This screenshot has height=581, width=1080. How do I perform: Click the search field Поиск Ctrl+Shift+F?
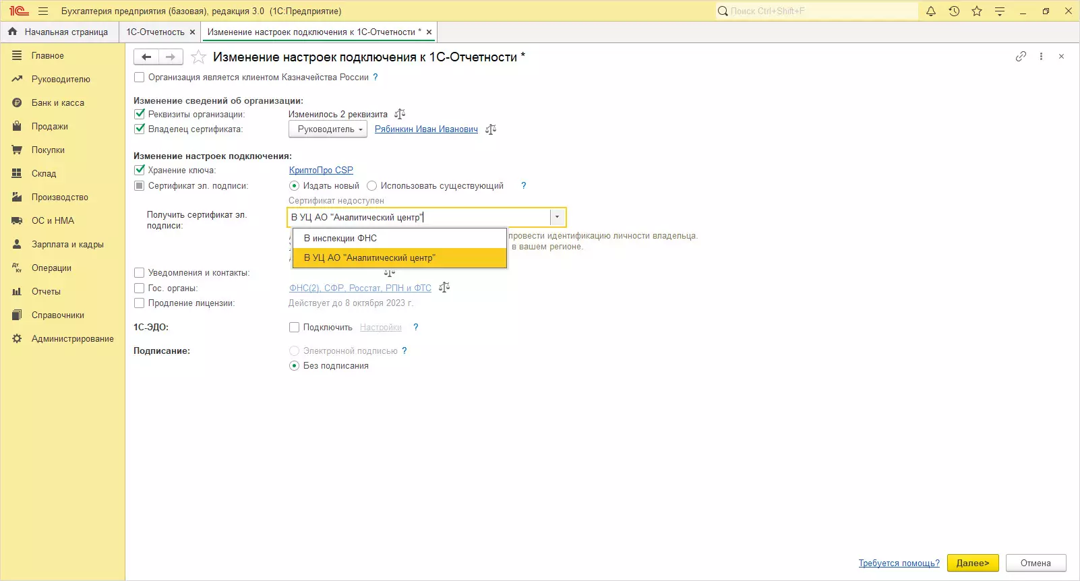coord(816,11)
